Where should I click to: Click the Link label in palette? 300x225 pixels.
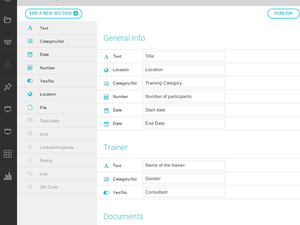44,174
